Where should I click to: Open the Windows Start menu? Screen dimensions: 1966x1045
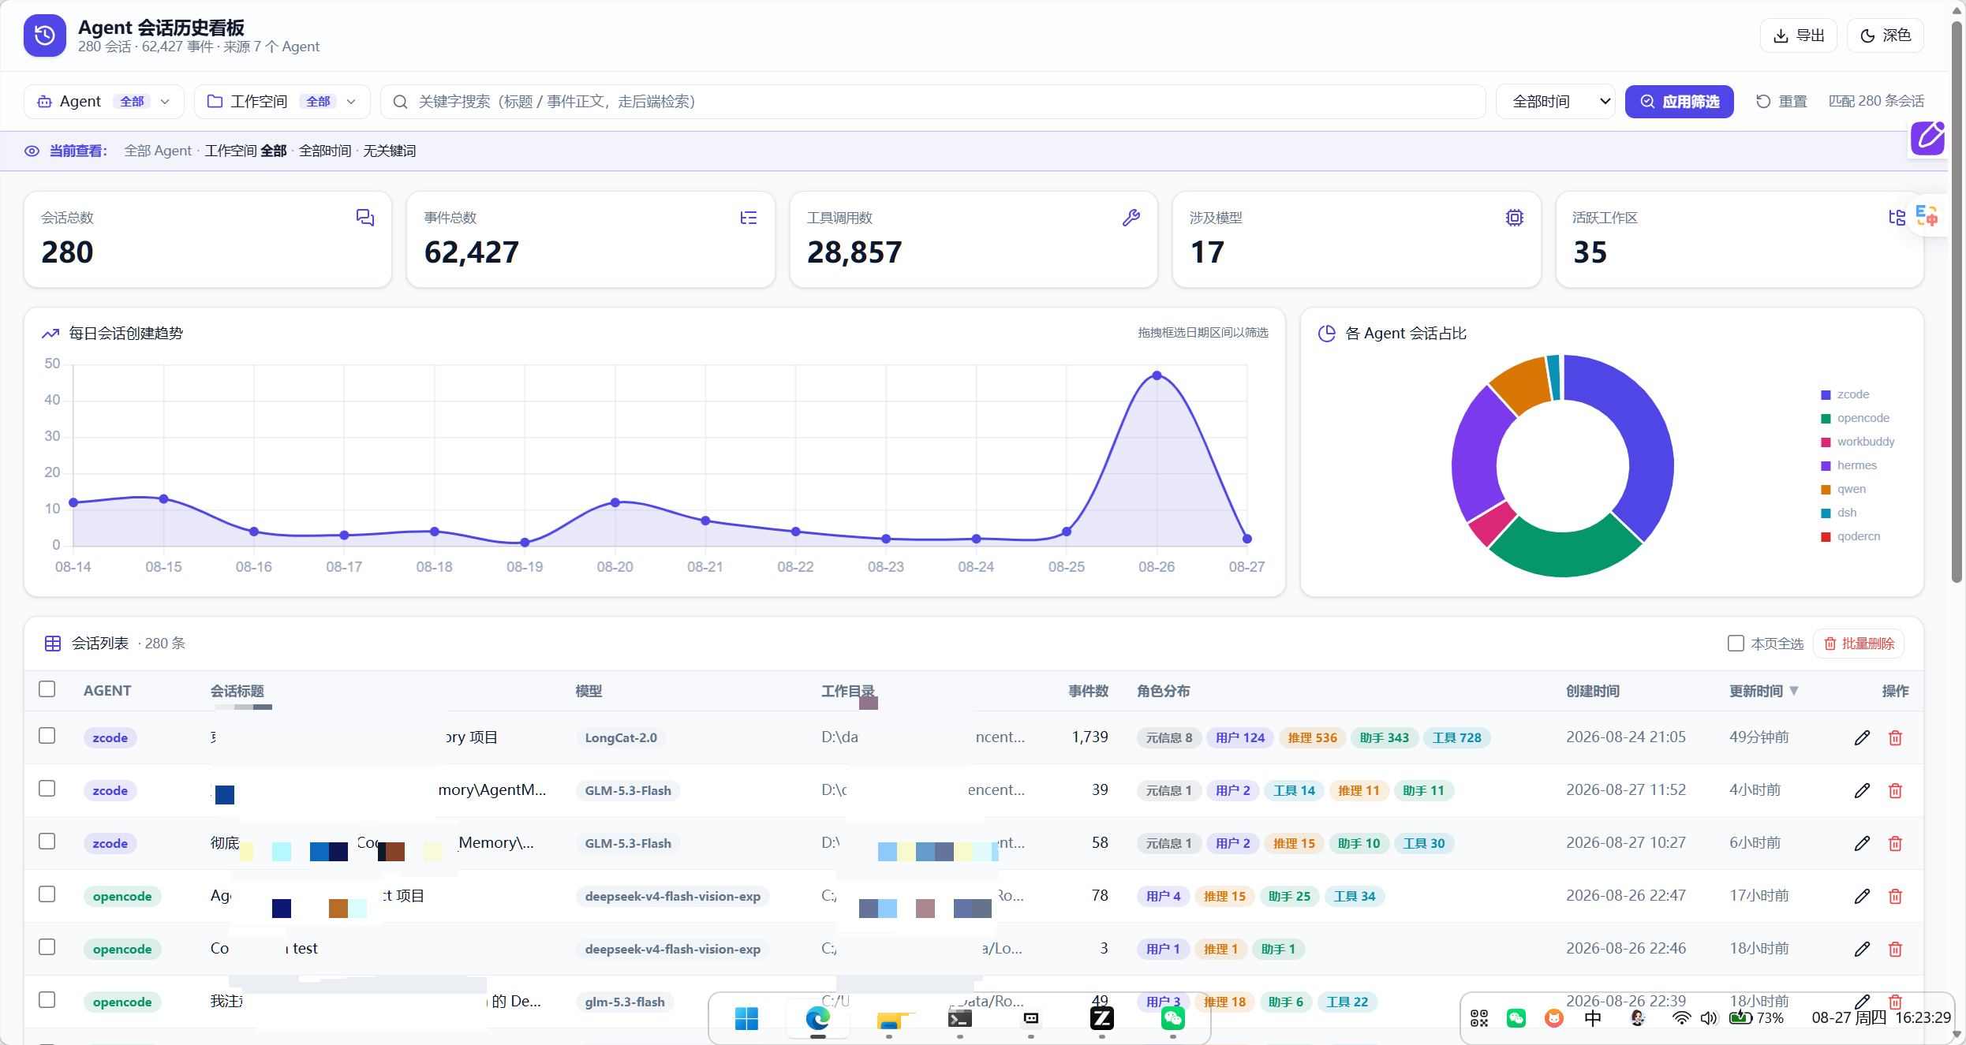(746, 1018)
